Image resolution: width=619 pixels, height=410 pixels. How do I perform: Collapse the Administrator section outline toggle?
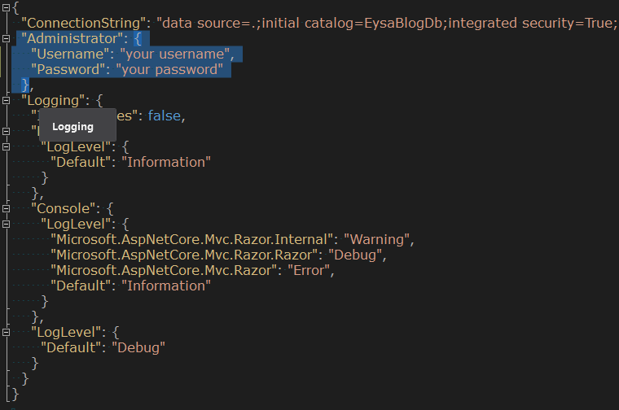click(7, 38)
